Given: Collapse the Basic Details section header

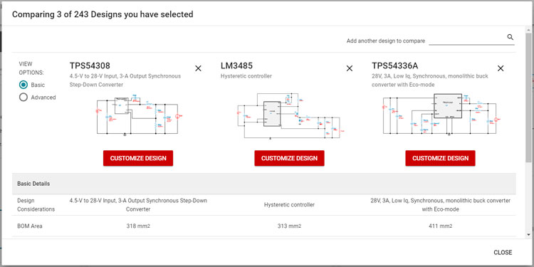Looking at the screenshot, I should coord(263,184).
